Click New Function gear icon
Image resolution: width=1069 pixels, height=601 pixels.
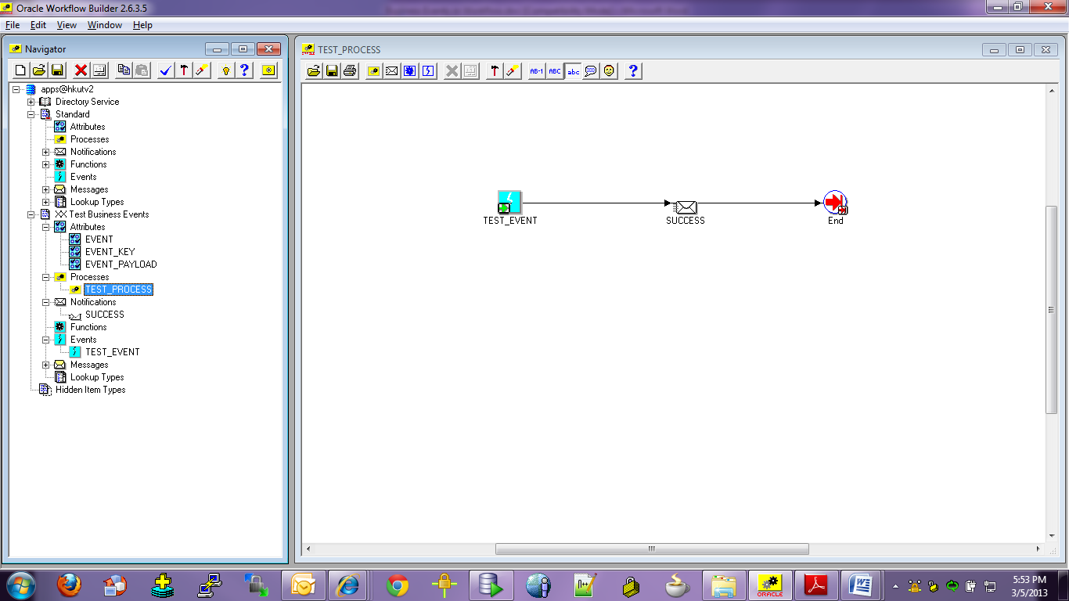tap(409, 71)
